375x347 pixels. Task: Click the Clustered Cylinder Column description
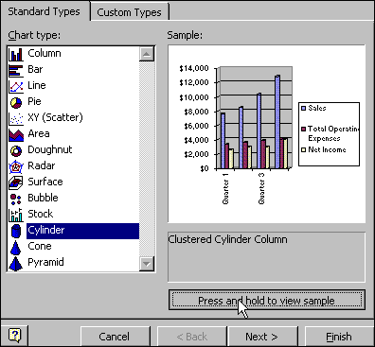pyautogui.click(x=227, y=239)
